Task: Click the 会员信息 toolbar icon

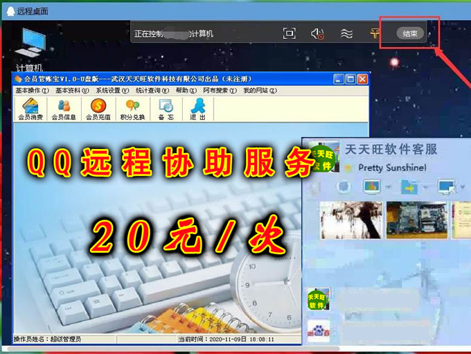Action: pyautogui.click(x=64, y=109)
